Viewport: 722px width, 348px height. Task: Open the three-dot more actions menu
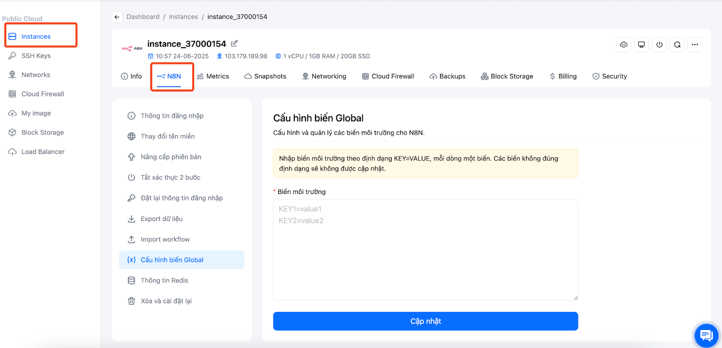(695, 45)
